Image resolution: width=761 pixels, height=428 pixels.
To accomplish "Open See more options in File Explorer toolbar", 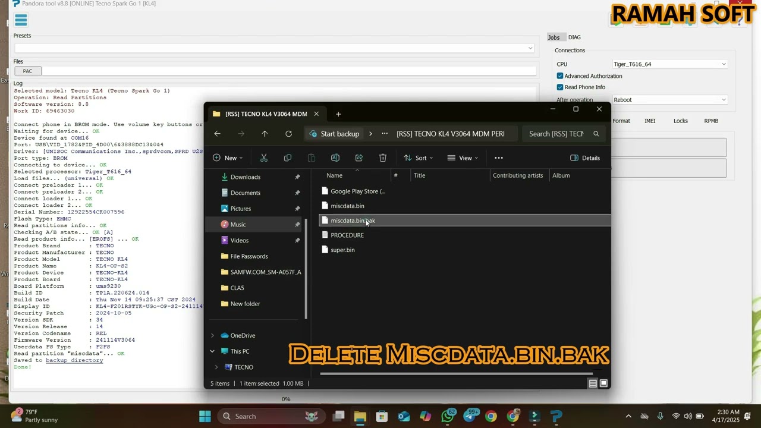I will click(x=499, y=158).
